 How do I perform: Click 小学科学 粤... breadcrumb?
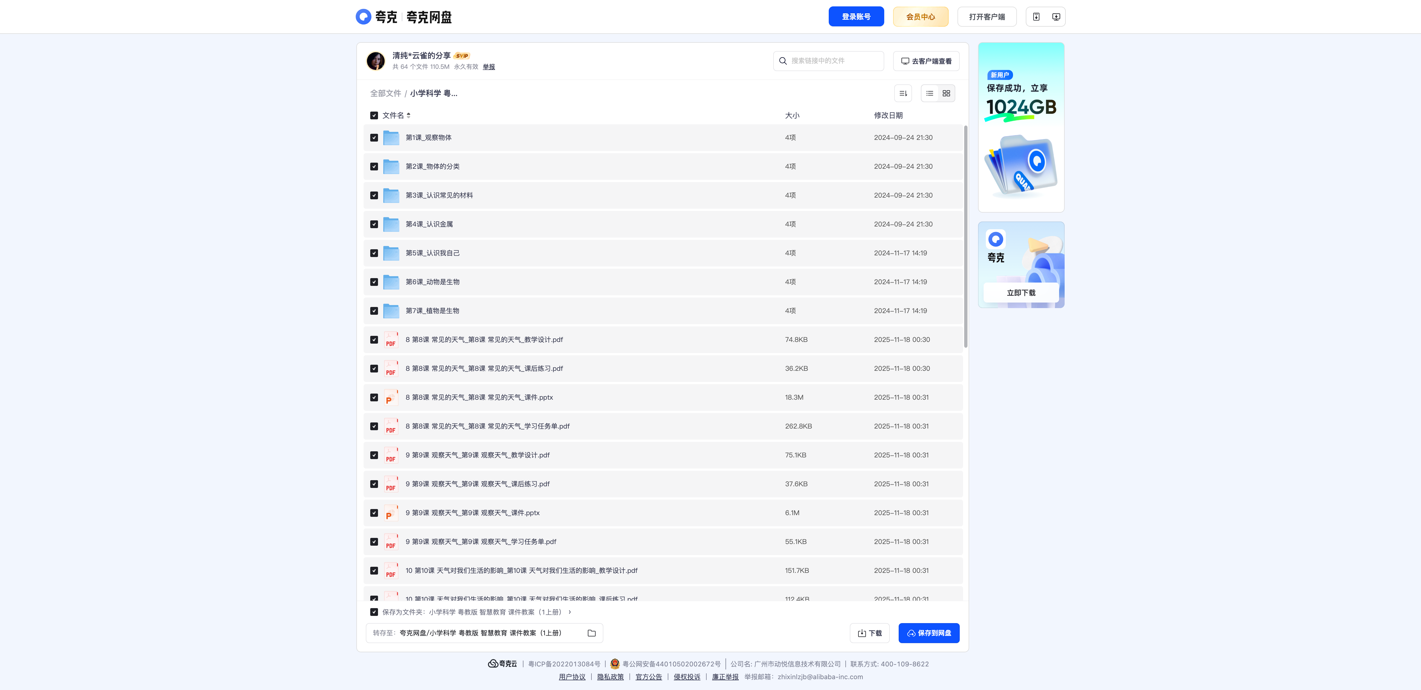(x=434, y=93)
